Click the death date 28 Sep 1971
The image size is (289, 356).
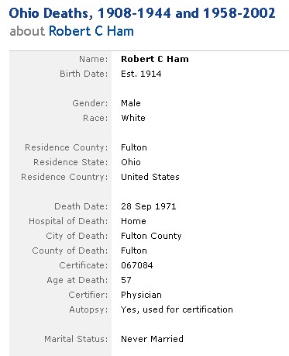pos(149,206)
